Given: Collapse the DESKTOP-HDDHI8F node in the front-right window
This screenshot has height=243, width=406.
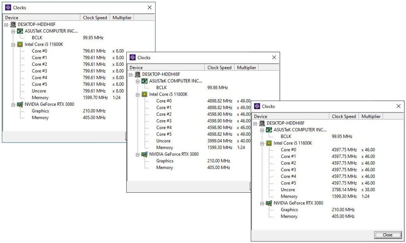Looking at the screenshot, I should 255,123.
